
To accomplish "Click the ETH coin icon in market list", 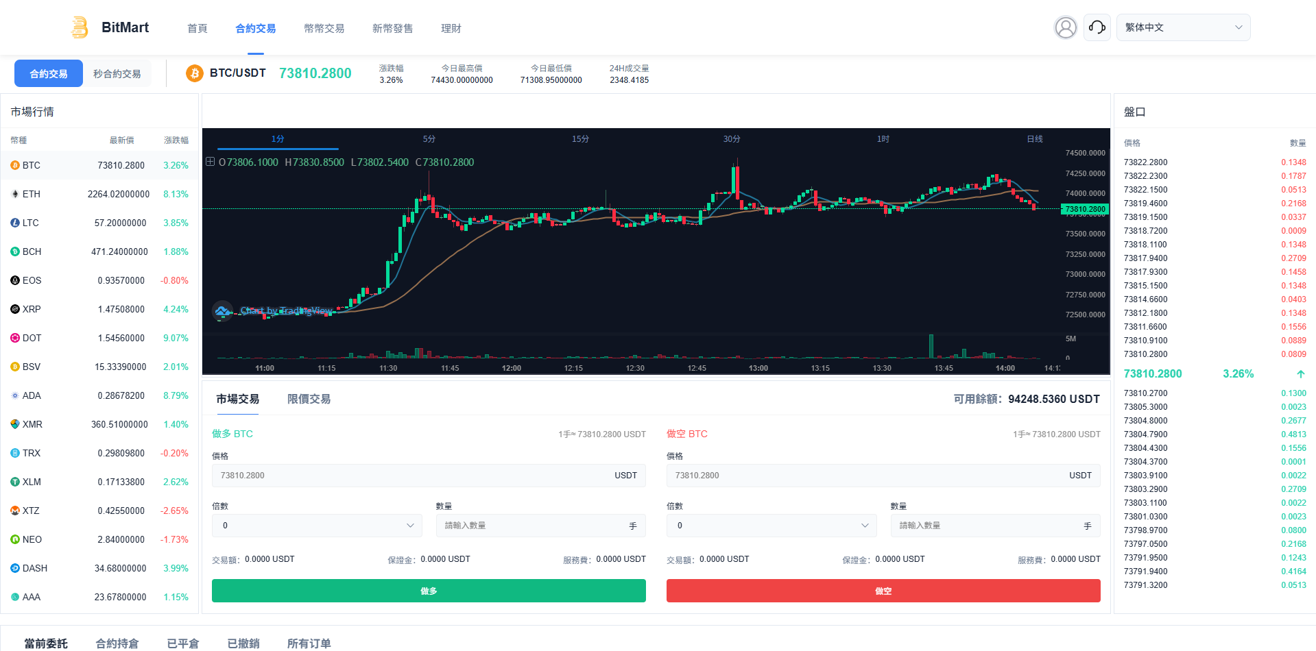I will (15, 194).
